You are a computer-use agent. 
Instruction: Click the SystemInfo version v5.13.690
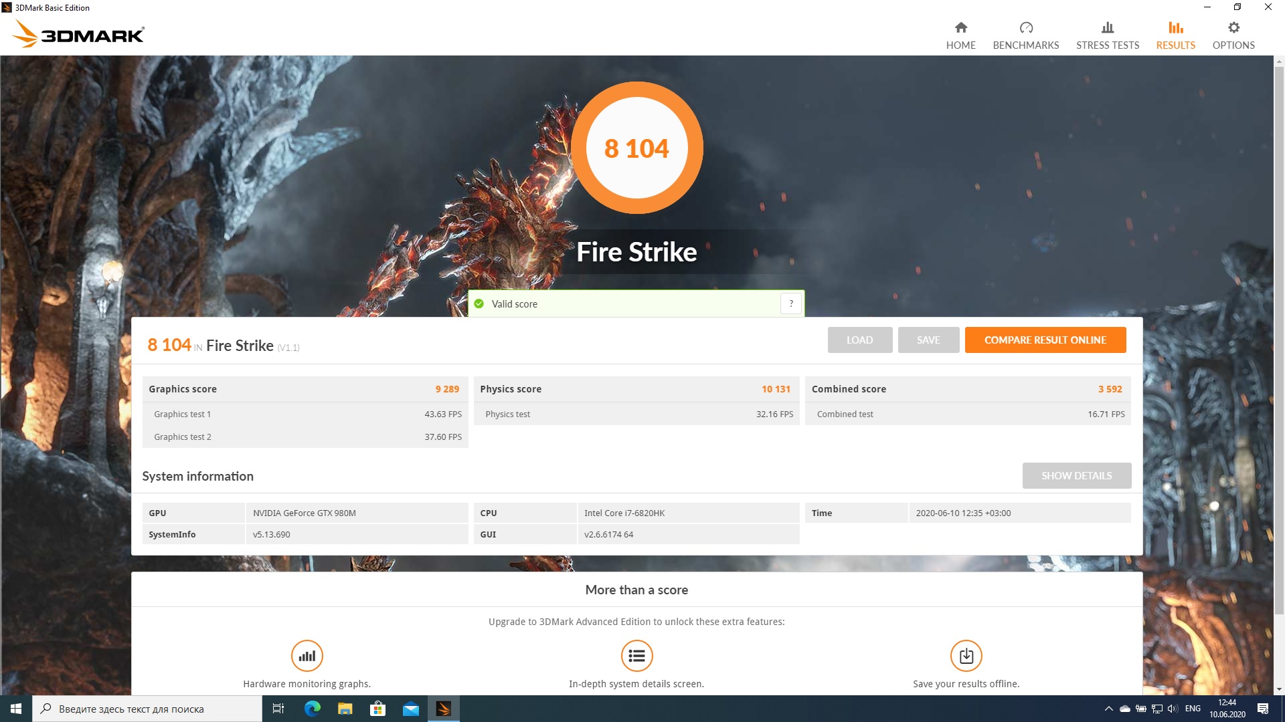click(271, 534)
